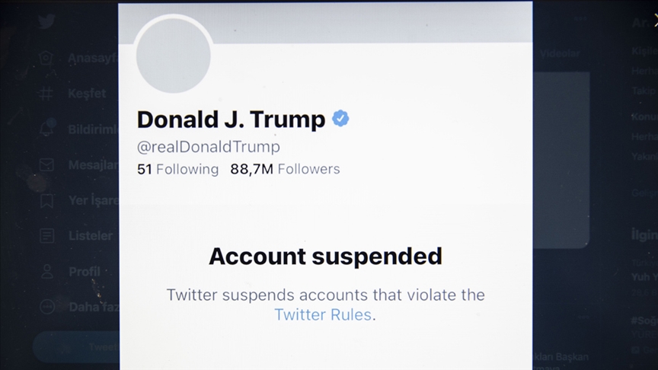
Task: Expand the Daha fazla more menu
Action: [x=47, y=308]
